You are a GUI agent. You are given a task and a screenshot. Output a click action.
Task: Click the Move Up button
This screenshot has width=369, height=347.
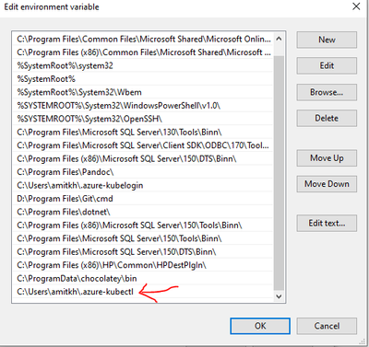pos(327,158)
